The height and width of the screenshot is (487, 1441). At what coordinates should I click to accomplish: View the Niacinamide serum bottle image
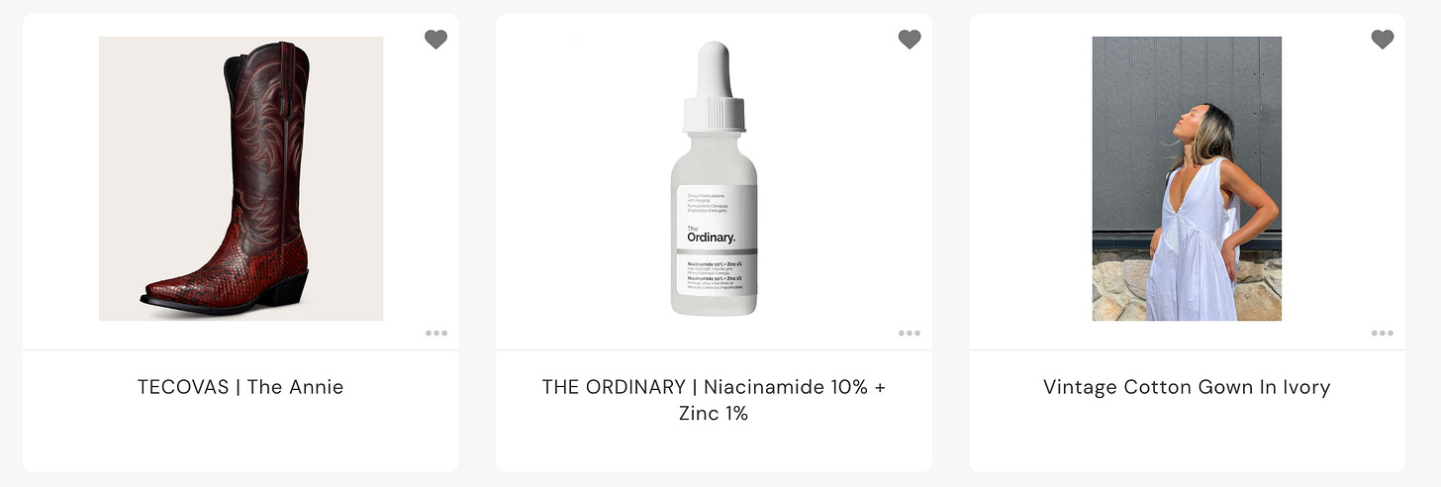pos(714,178)
